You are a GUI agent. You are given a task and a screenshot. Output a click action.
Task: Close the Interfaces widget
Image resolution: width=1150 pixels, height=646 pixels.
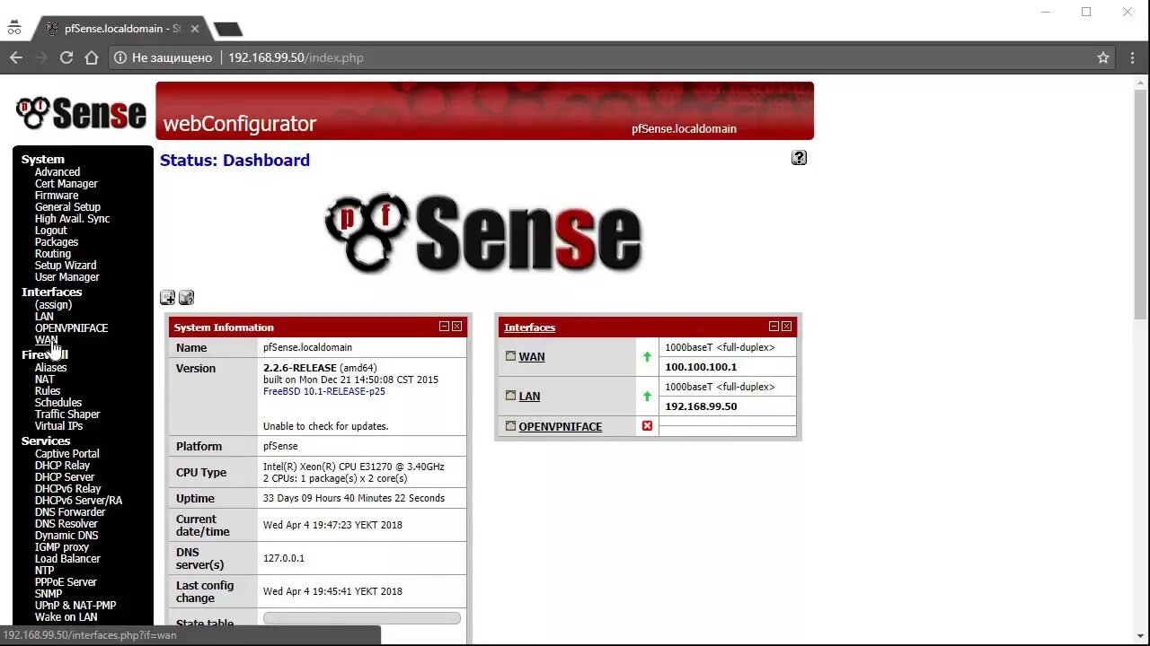pos(786,327)
